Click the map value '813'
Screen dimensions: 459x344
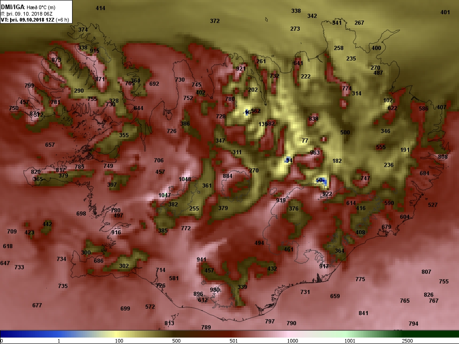point(169,323)
